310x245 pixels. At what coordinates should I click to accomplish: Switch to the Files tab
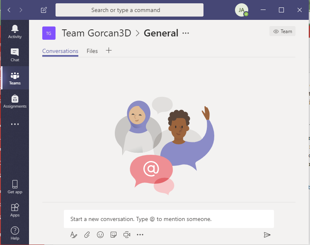(x=92, y=51)
